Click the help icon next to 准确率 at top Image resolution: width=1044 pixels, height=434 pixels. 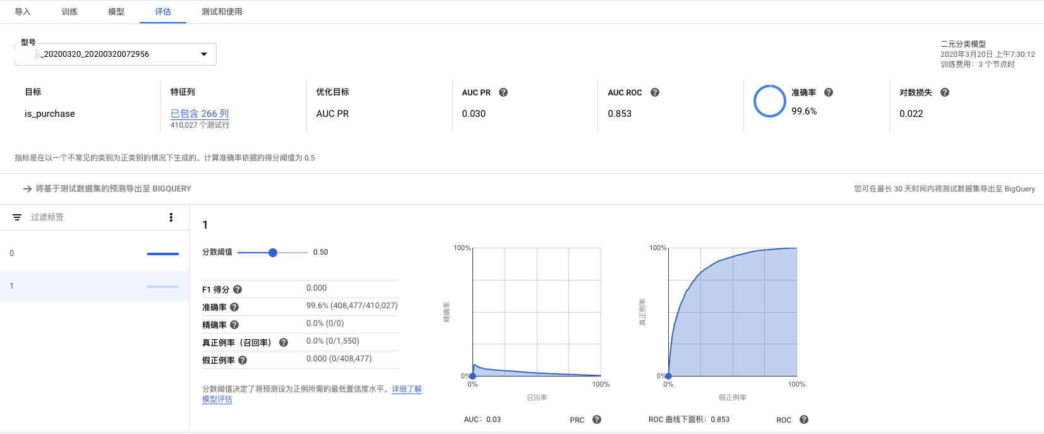tap(829, 92)
